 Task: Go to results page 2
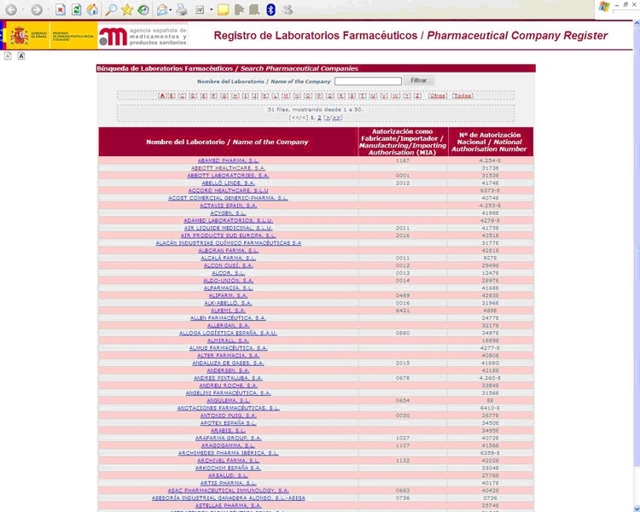[x=320, y=118]
